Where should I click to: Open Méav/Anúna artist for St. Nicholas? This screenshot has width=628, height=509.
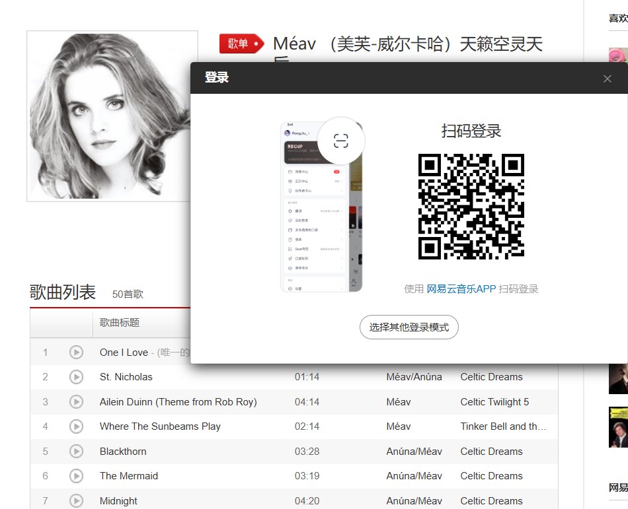414,377
